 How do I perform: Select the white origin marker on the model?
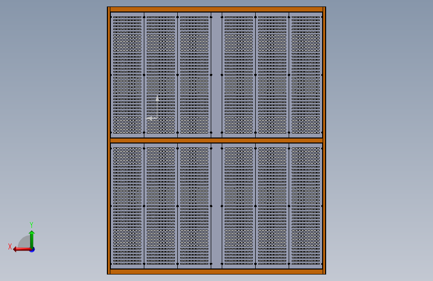tap(153, 108)
